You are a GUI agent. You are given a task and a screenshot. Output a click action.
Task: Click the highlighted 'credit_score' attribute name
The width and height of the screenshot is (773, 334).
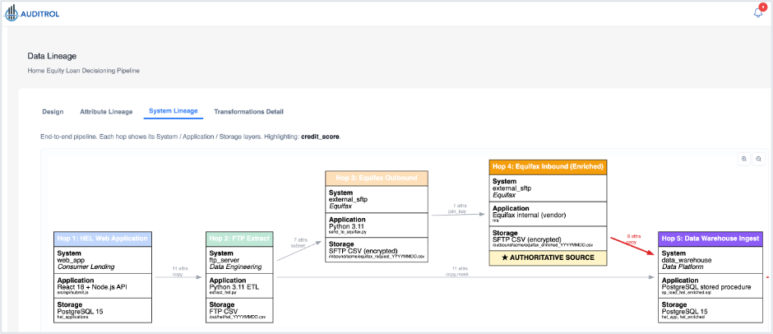pyautogui.click(x=320, y=137)
